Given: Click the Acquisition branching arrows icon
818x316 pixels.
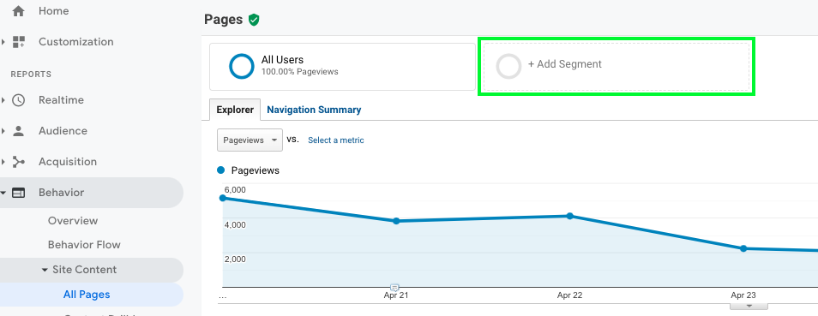Looking at the screenshot, I should pos(19,162).
